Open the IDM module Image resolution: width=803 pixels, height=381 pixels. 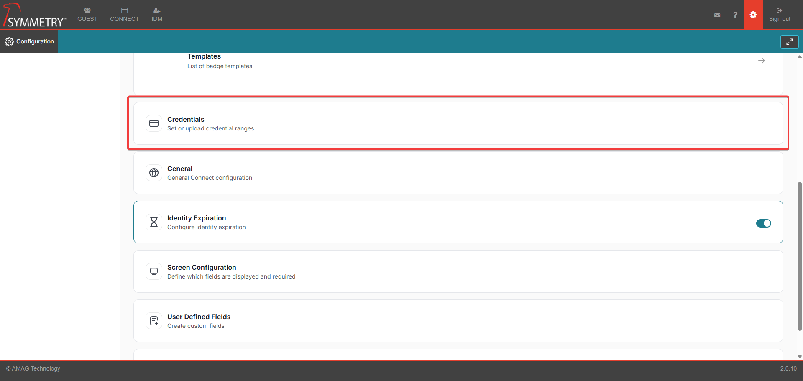(157, 15)
